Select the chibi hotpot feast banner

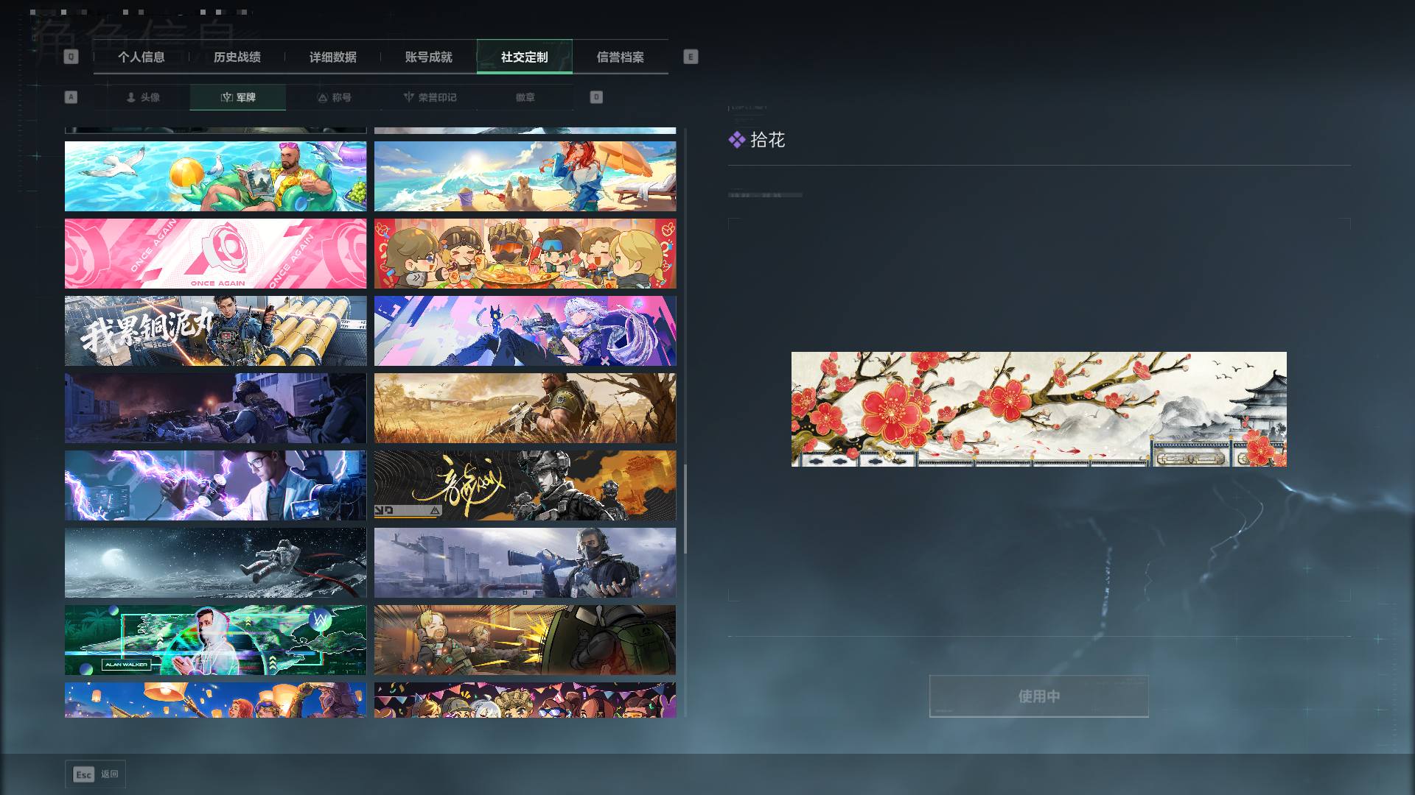click(525, 254)
